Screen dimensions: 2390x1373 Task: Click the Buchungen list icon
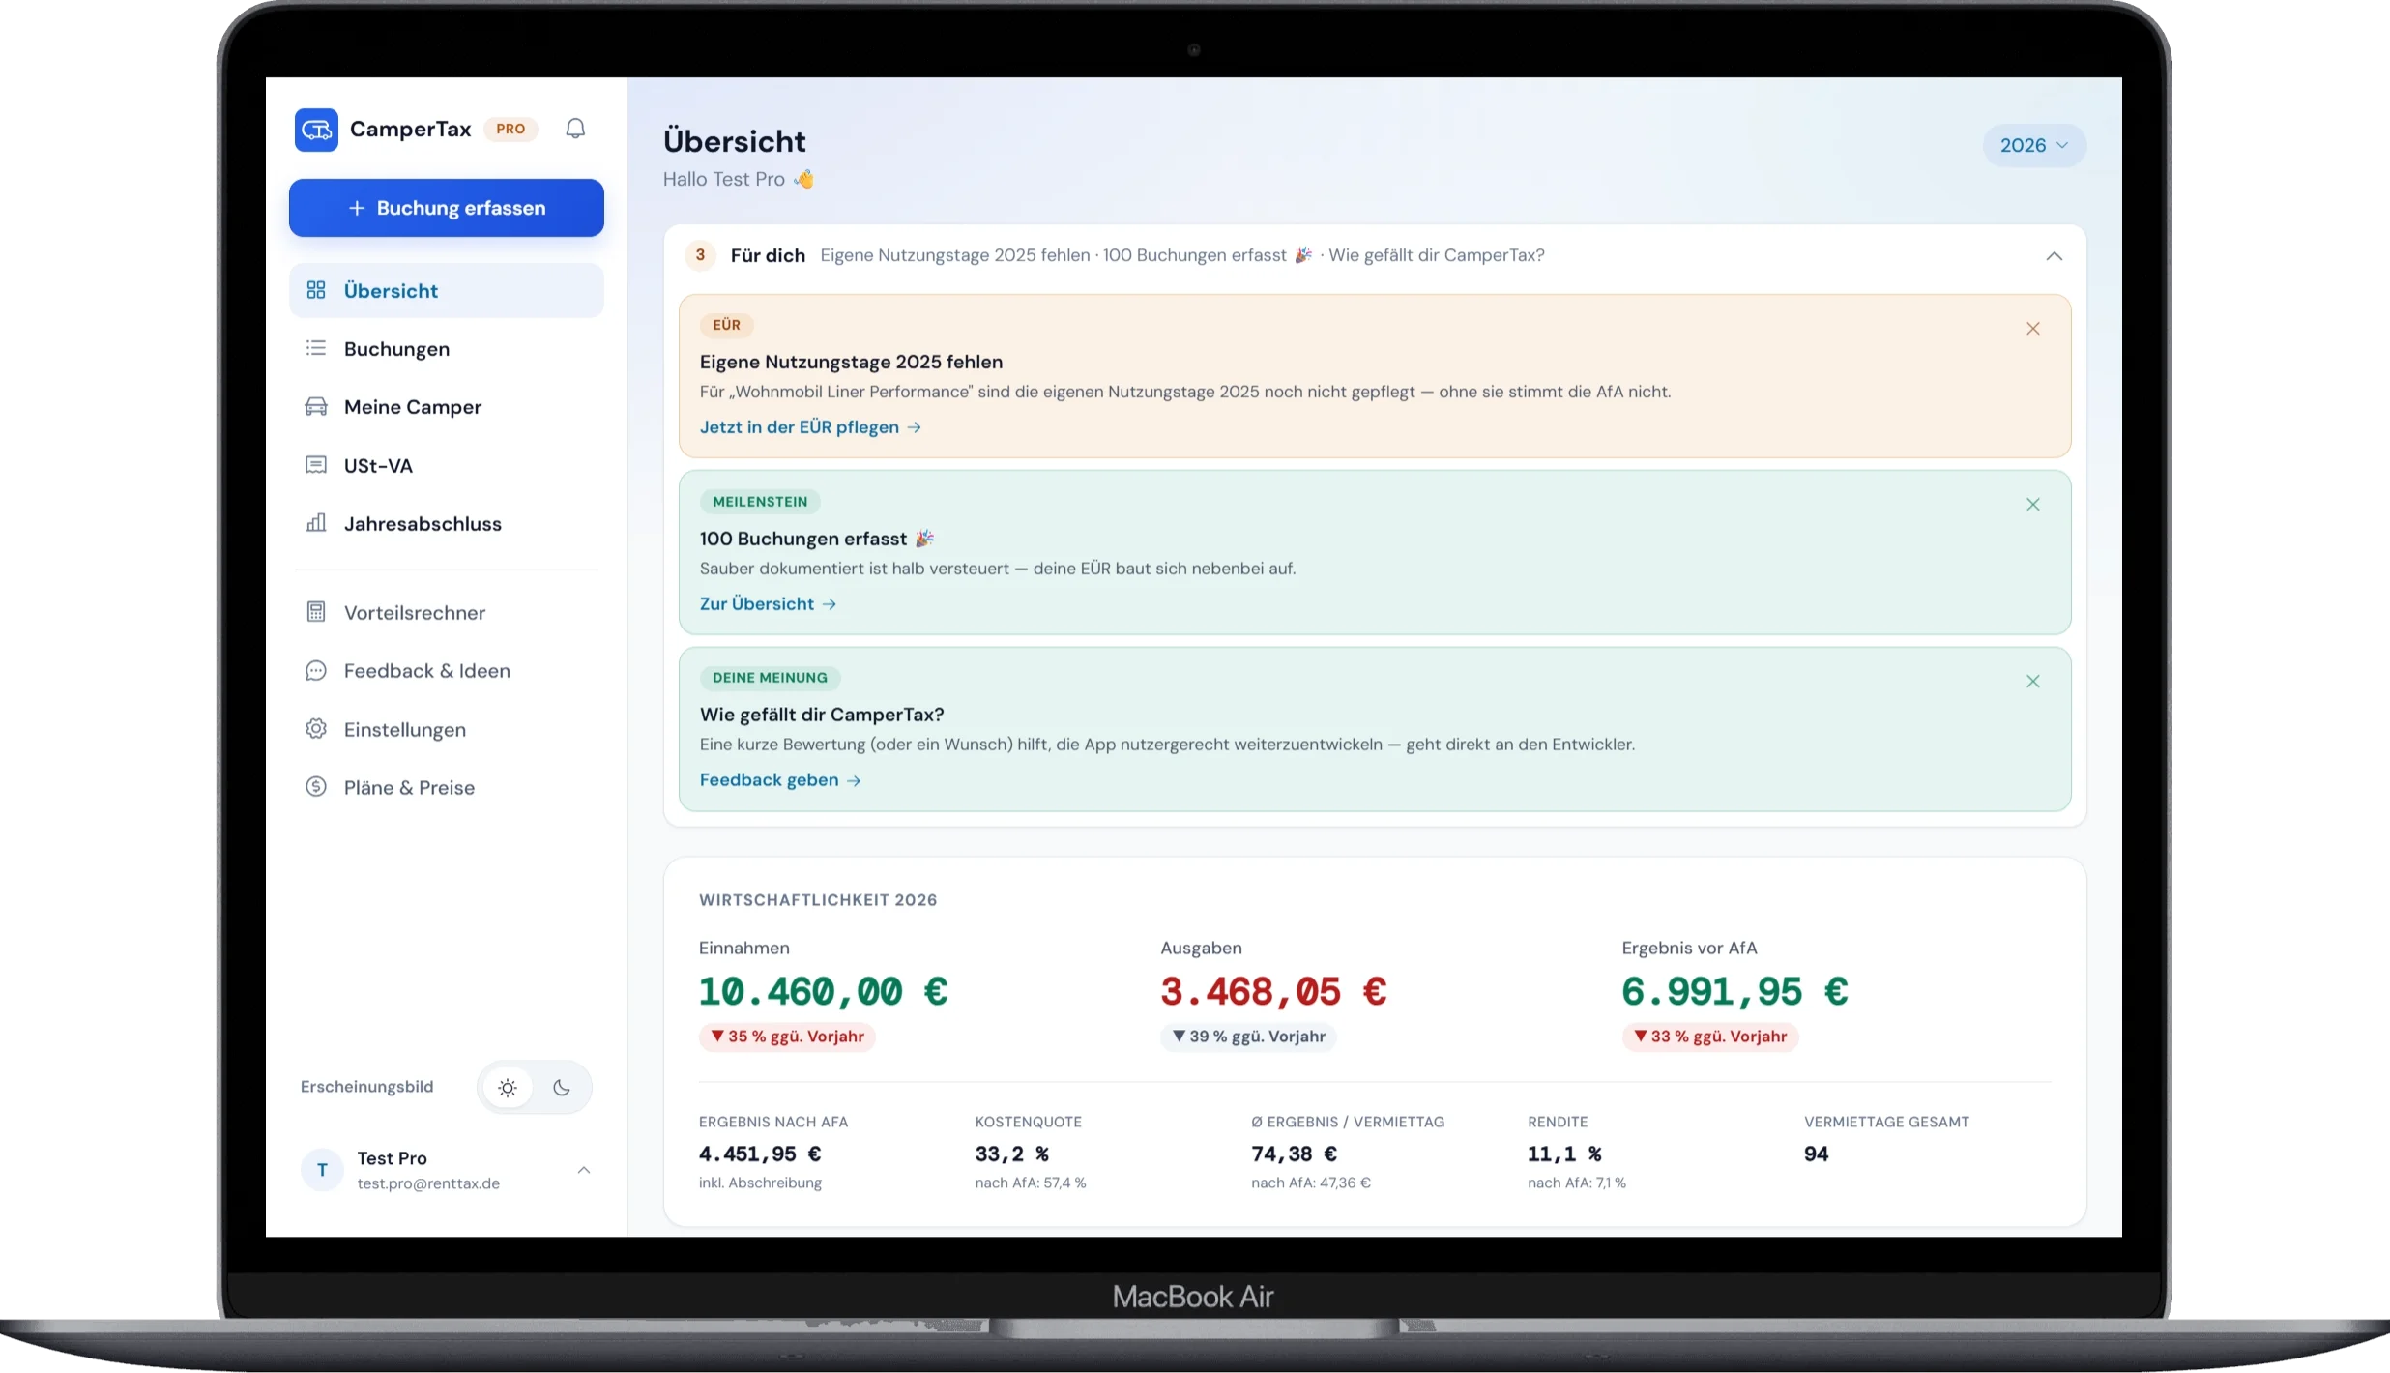(316, 348)
